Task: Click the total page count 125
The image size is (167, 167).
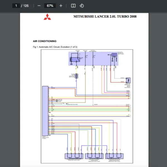Action: coord(26,6)
